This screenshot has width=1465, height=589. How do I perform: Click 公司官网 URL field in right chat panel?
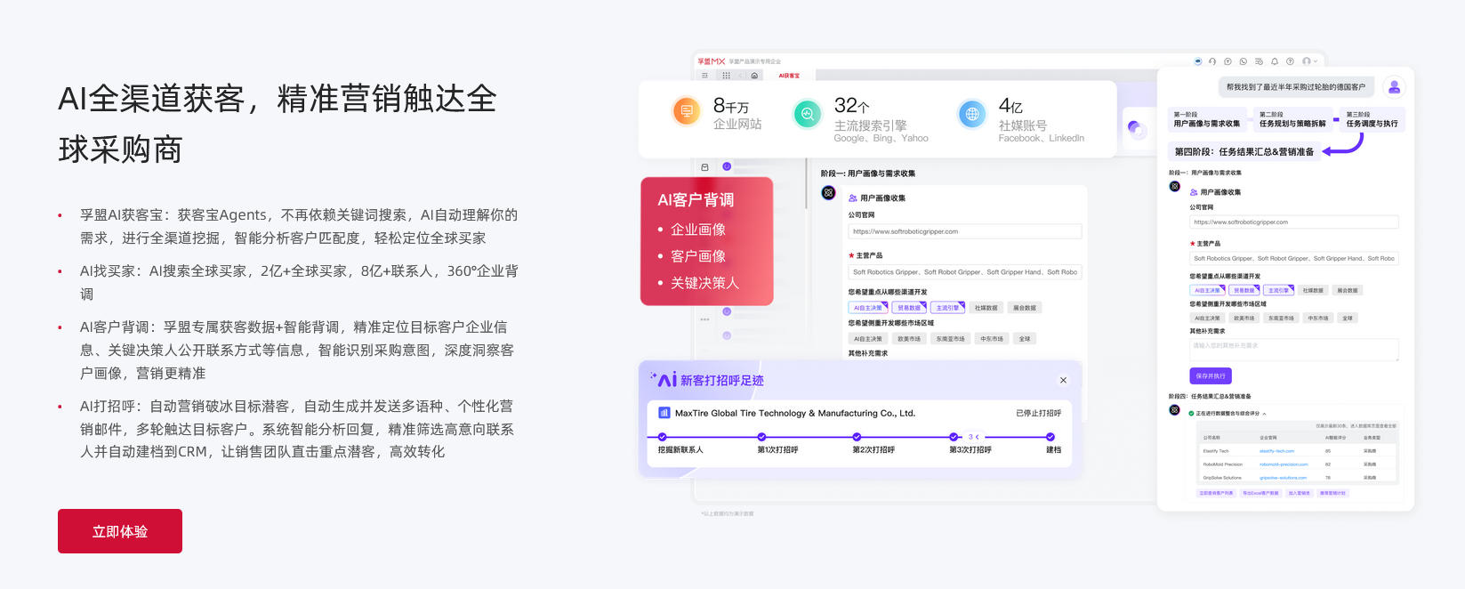pos(1294,222)
